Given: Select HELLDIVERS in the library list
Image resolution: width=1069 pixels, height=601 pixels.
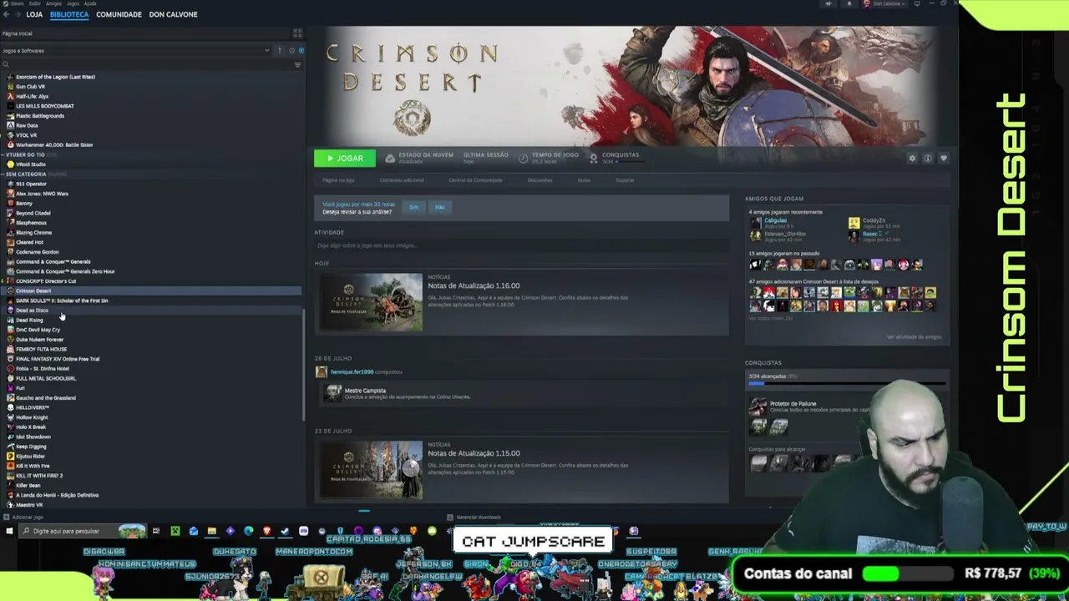Looking at the screenshot, I should pos(33,407).
